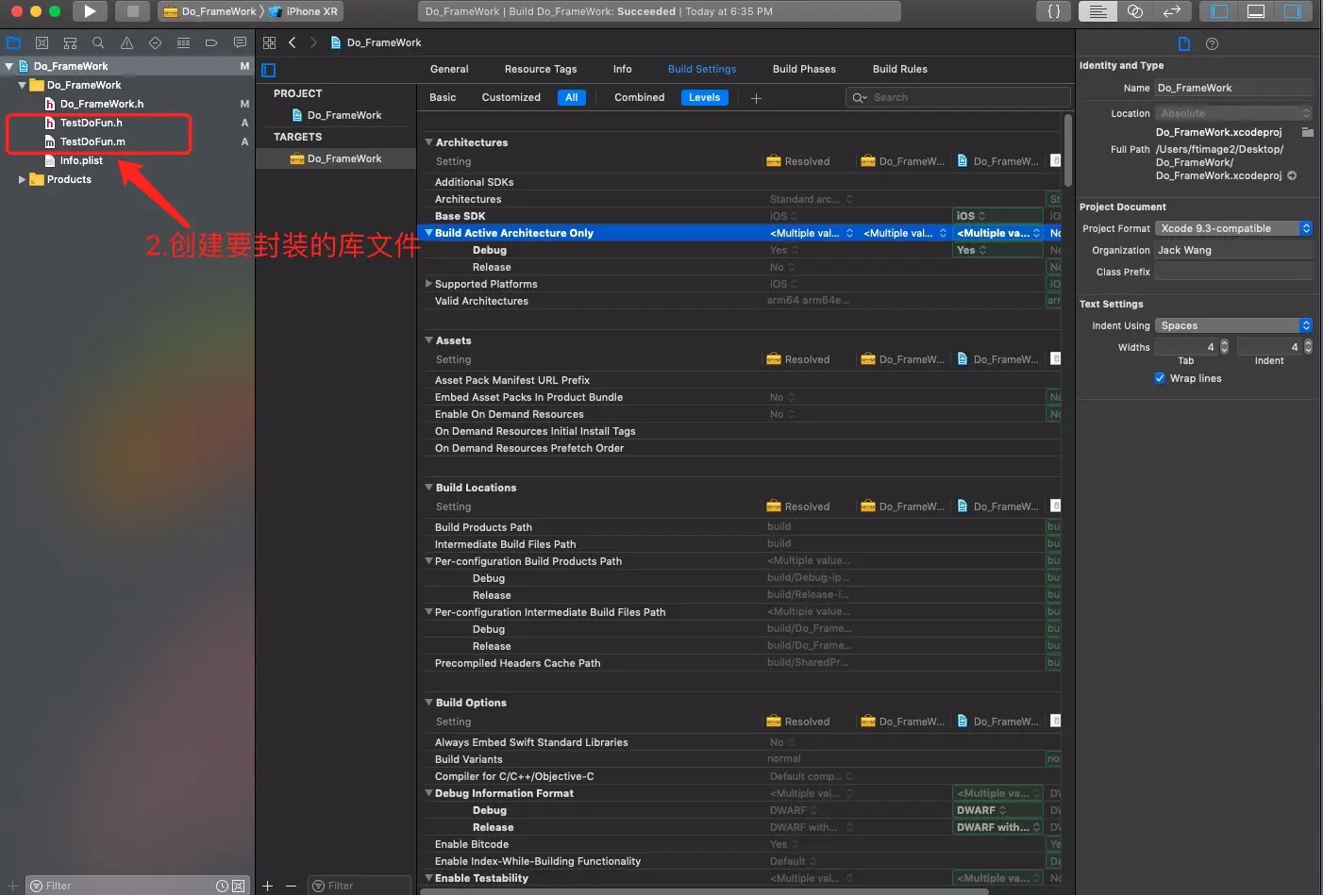
Task: Go back in editor history
Action: tap(293, 42)
